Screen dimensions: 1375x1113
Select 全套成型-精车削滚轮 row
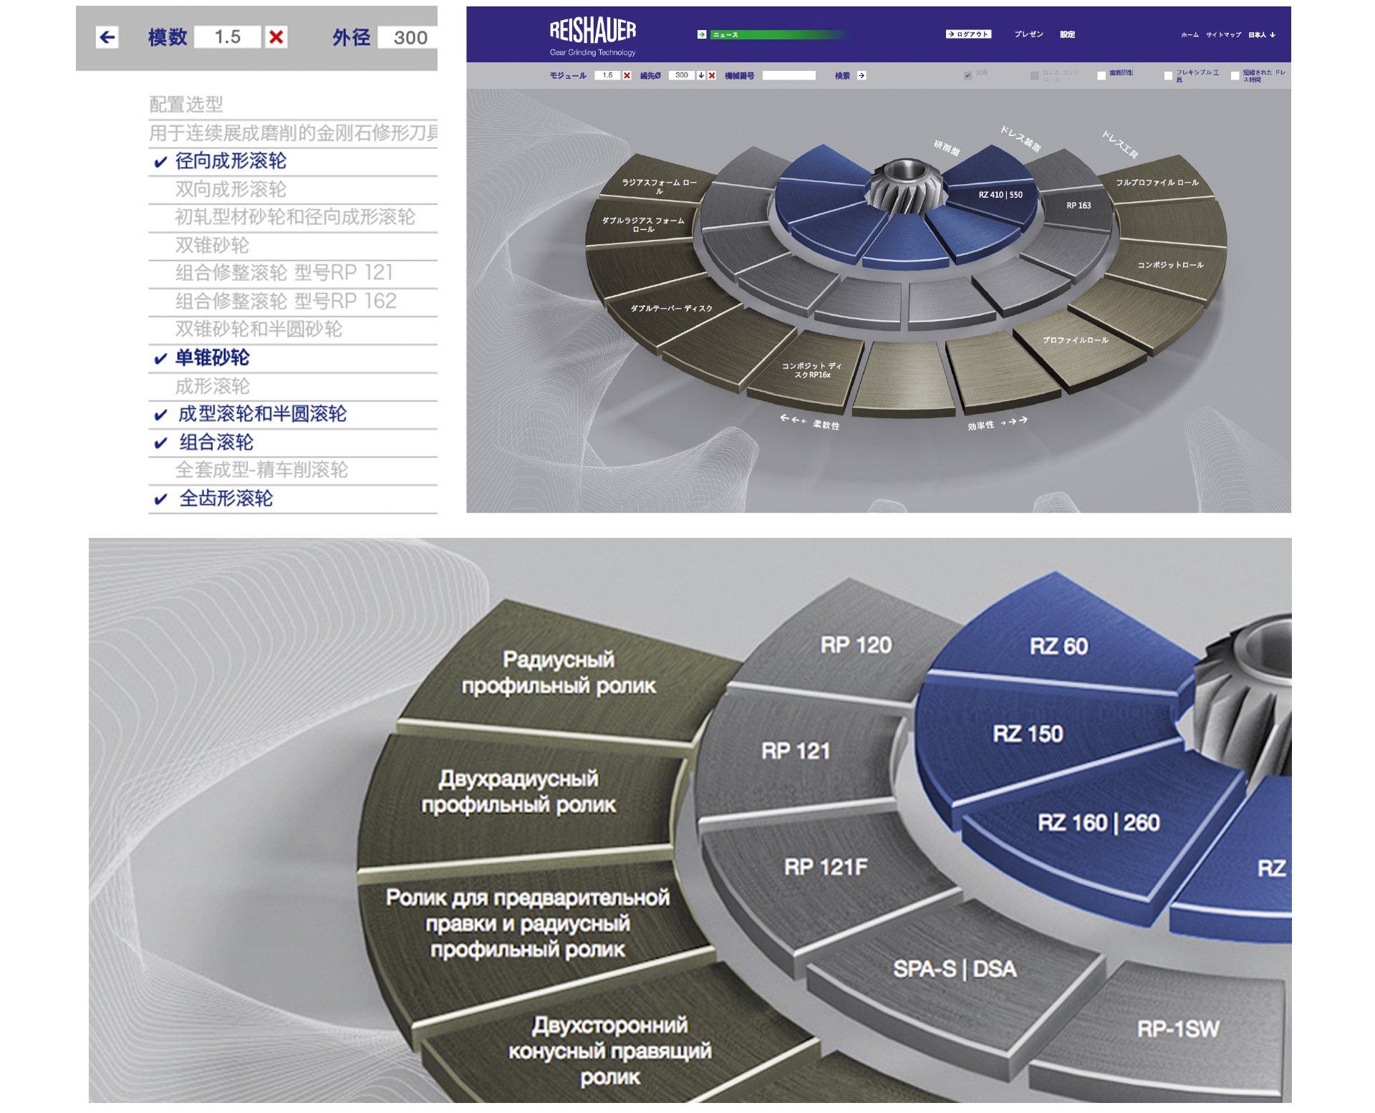[293, 471]
